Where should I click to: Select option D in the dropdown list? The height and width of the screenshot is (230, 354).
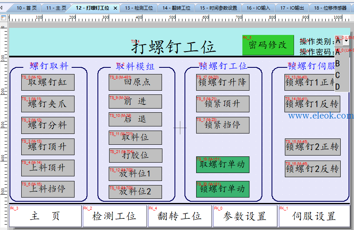(337, 87)
